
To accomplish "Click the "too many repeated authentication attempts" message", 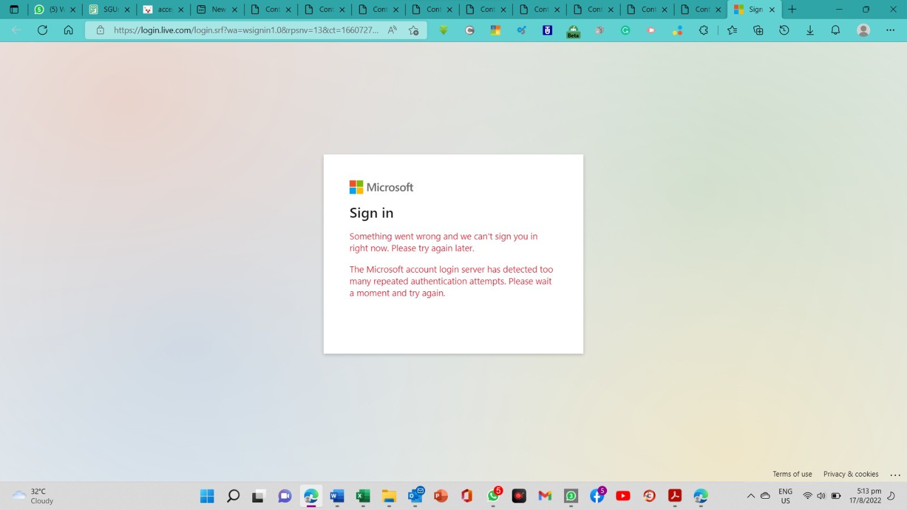I will (451, 281).
